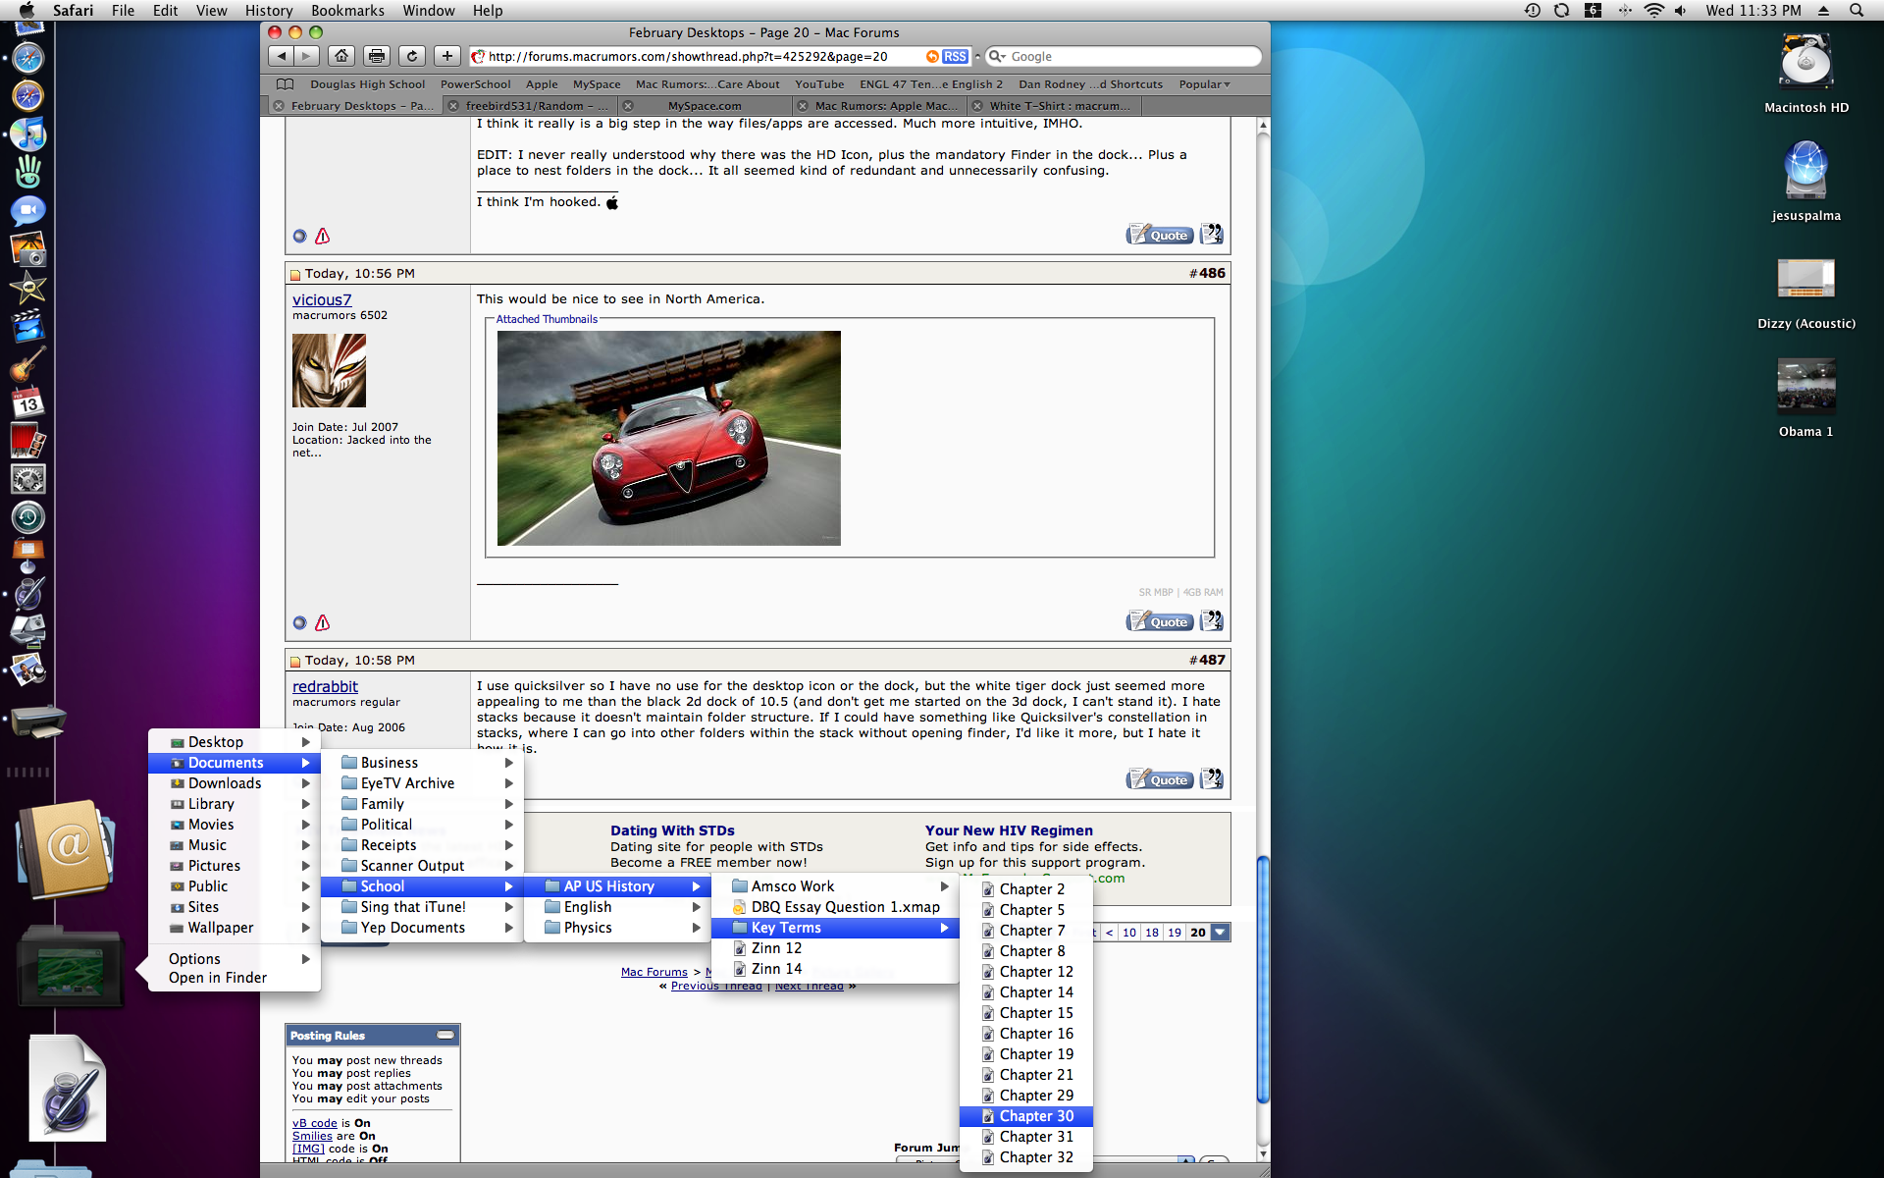Click the Quote button on post #487
Image resolution: width=1884 pixels, height=1178 pixels.
[x=1160, y=779]
